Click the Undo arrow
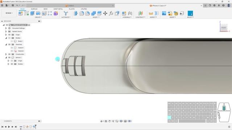Image resolution: width=232 pixels, height=130 pixels. (17, 5)
